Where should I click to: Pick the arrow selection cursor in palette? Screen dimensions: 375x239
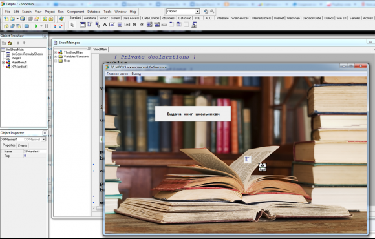pos(72,25)
